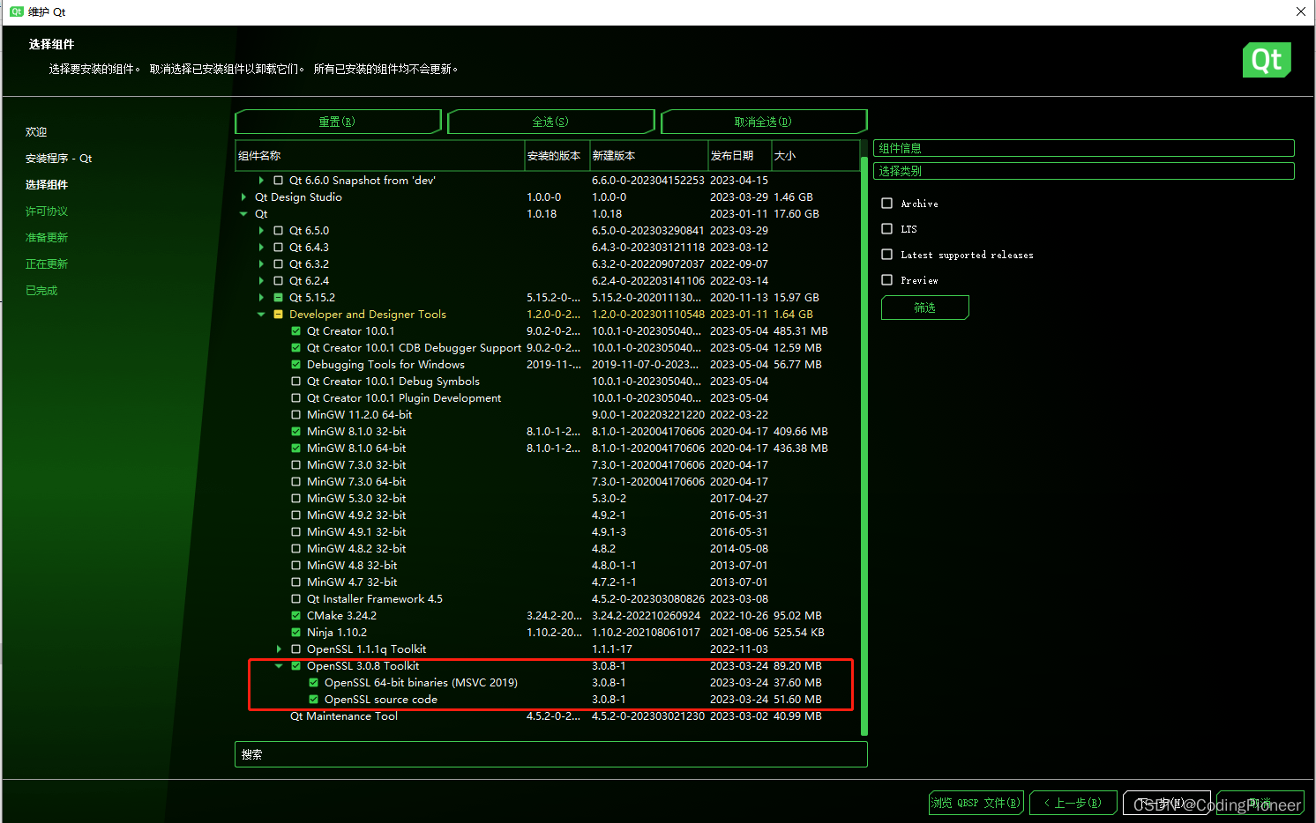Viewport: 1316px width, 823px height.
Task: Tick the Preview category checkbox
Action: pyautogui.click(x=887, y=280)
